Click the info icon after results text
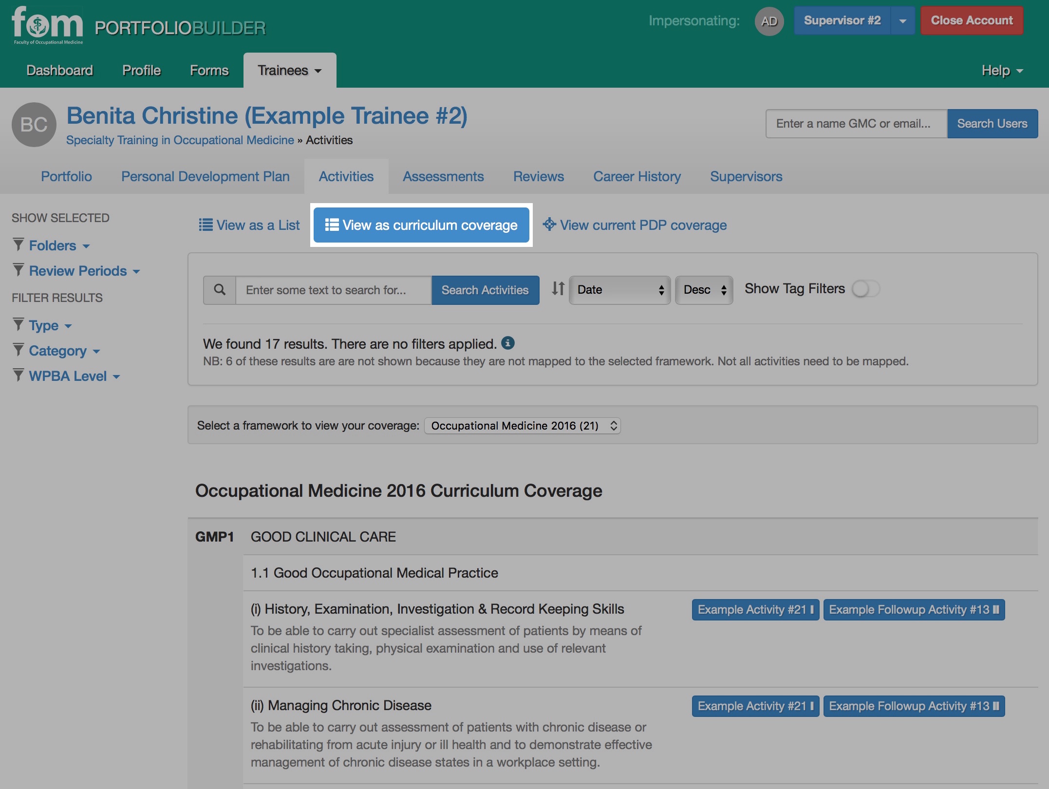 pyautogui.click(x=507, y=343)
